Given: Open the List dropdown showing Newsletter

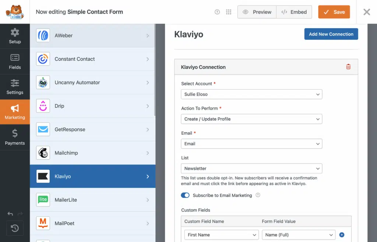Looking at the screenshot, I should (x=251, y=168).
